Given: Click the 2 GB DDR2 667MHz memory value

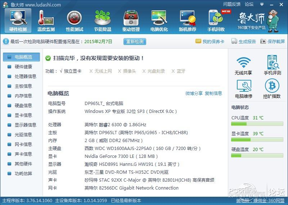Looking at the screenshot, I should (x=113, y=141).
